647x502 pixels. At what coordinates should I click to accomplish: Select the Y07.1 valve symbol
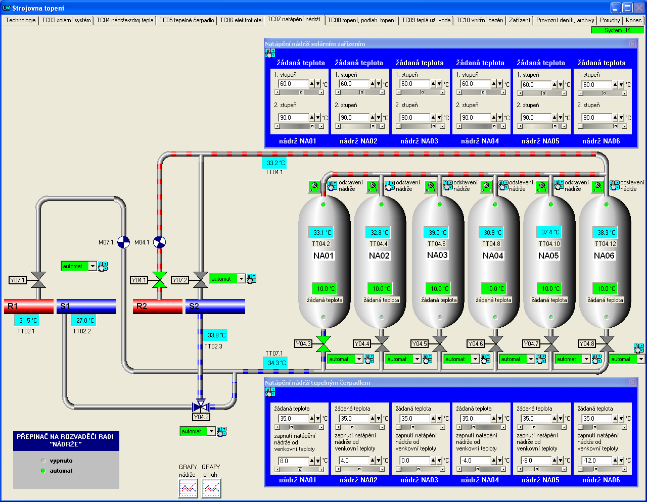tap(38, 280)
